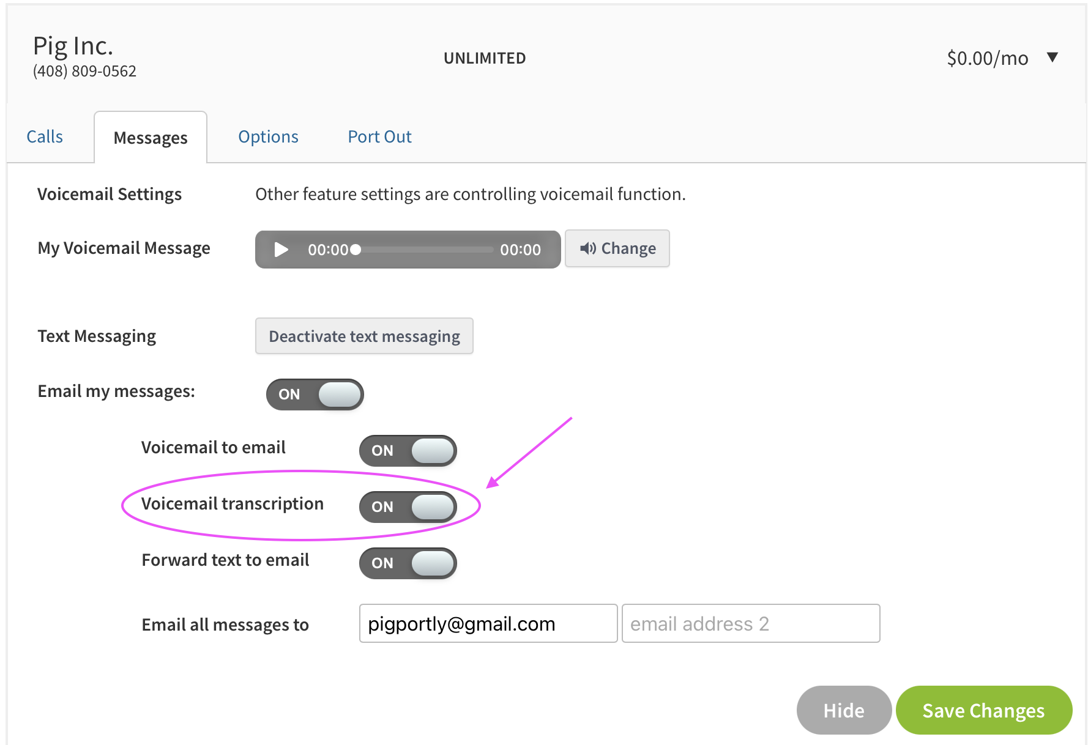Play the voicemail message audio
Image resolution: width=1088 pixels, height=745 pixels.
point(281,250)
